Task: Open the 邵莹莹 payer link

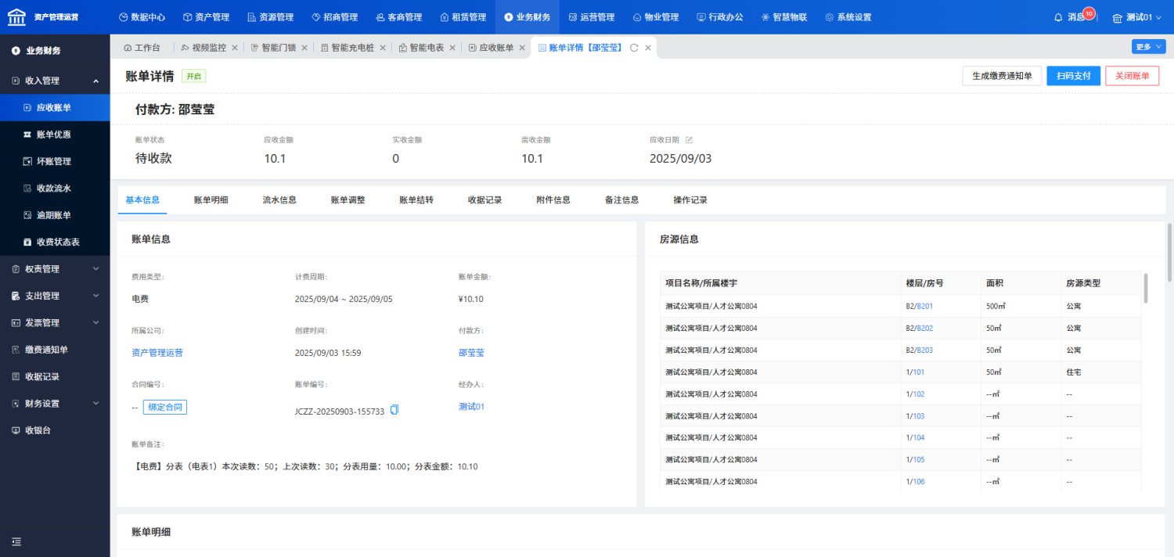Action: click(471, 353)
